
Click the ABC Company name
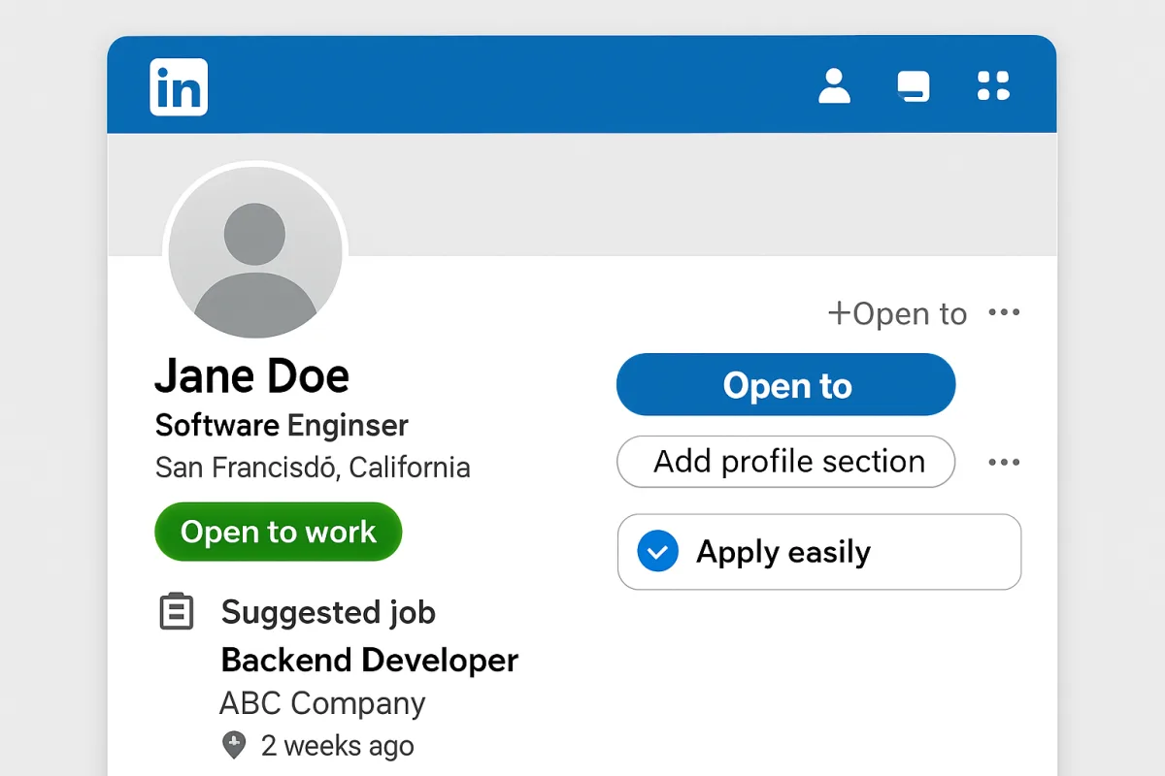coord(322,702)
